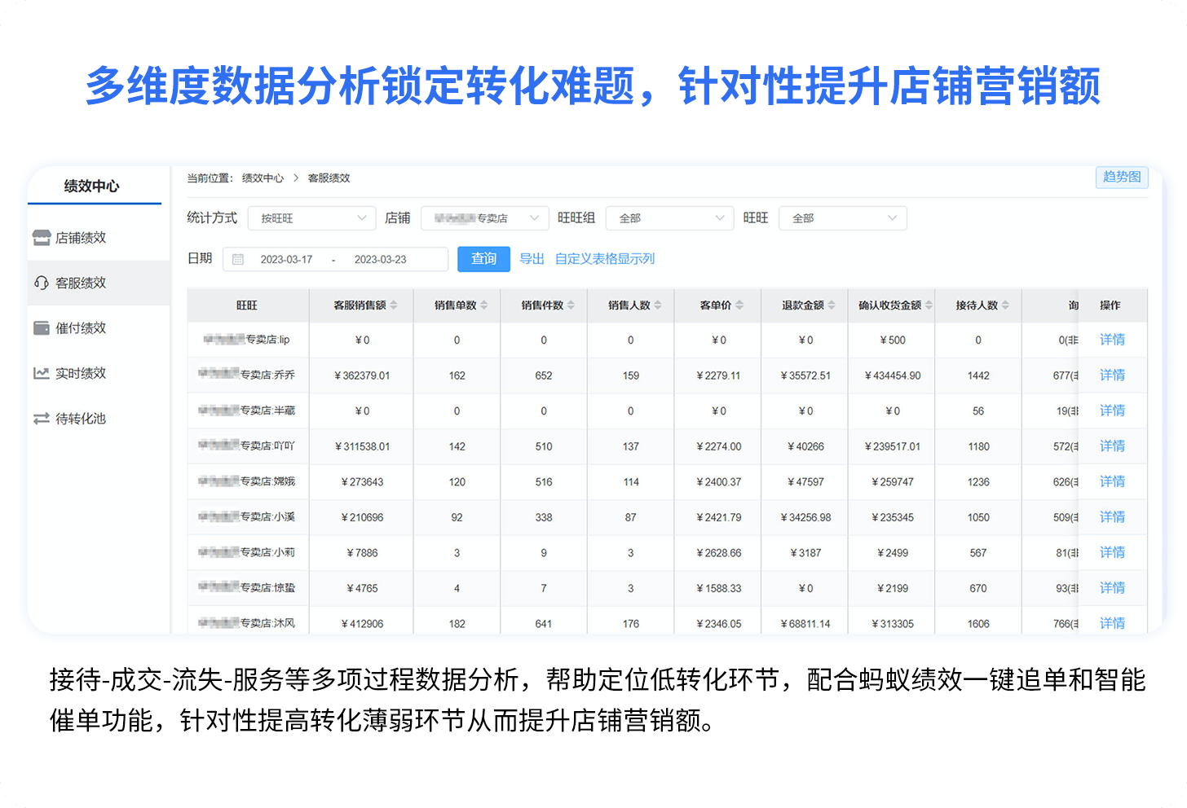
Task: Click the 趋势图 button
Action: point(1121,178)
